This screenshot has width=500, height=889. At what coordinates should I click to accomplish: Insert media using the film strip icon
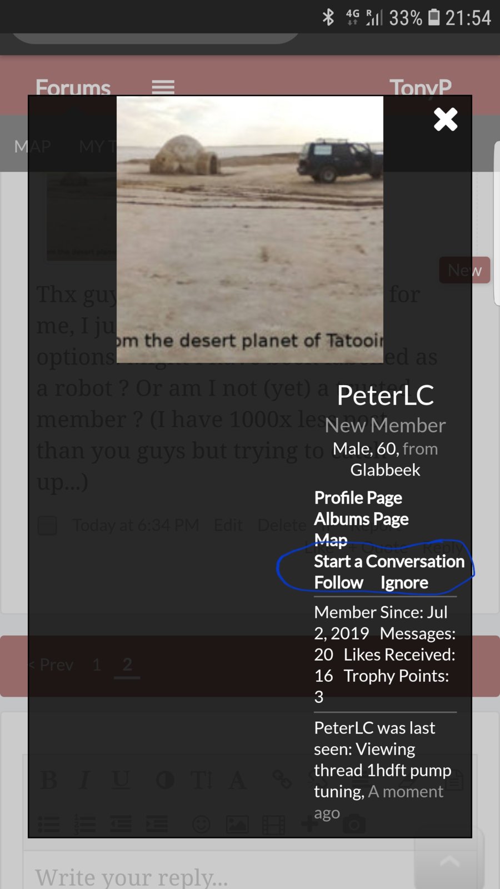point(273,824)
